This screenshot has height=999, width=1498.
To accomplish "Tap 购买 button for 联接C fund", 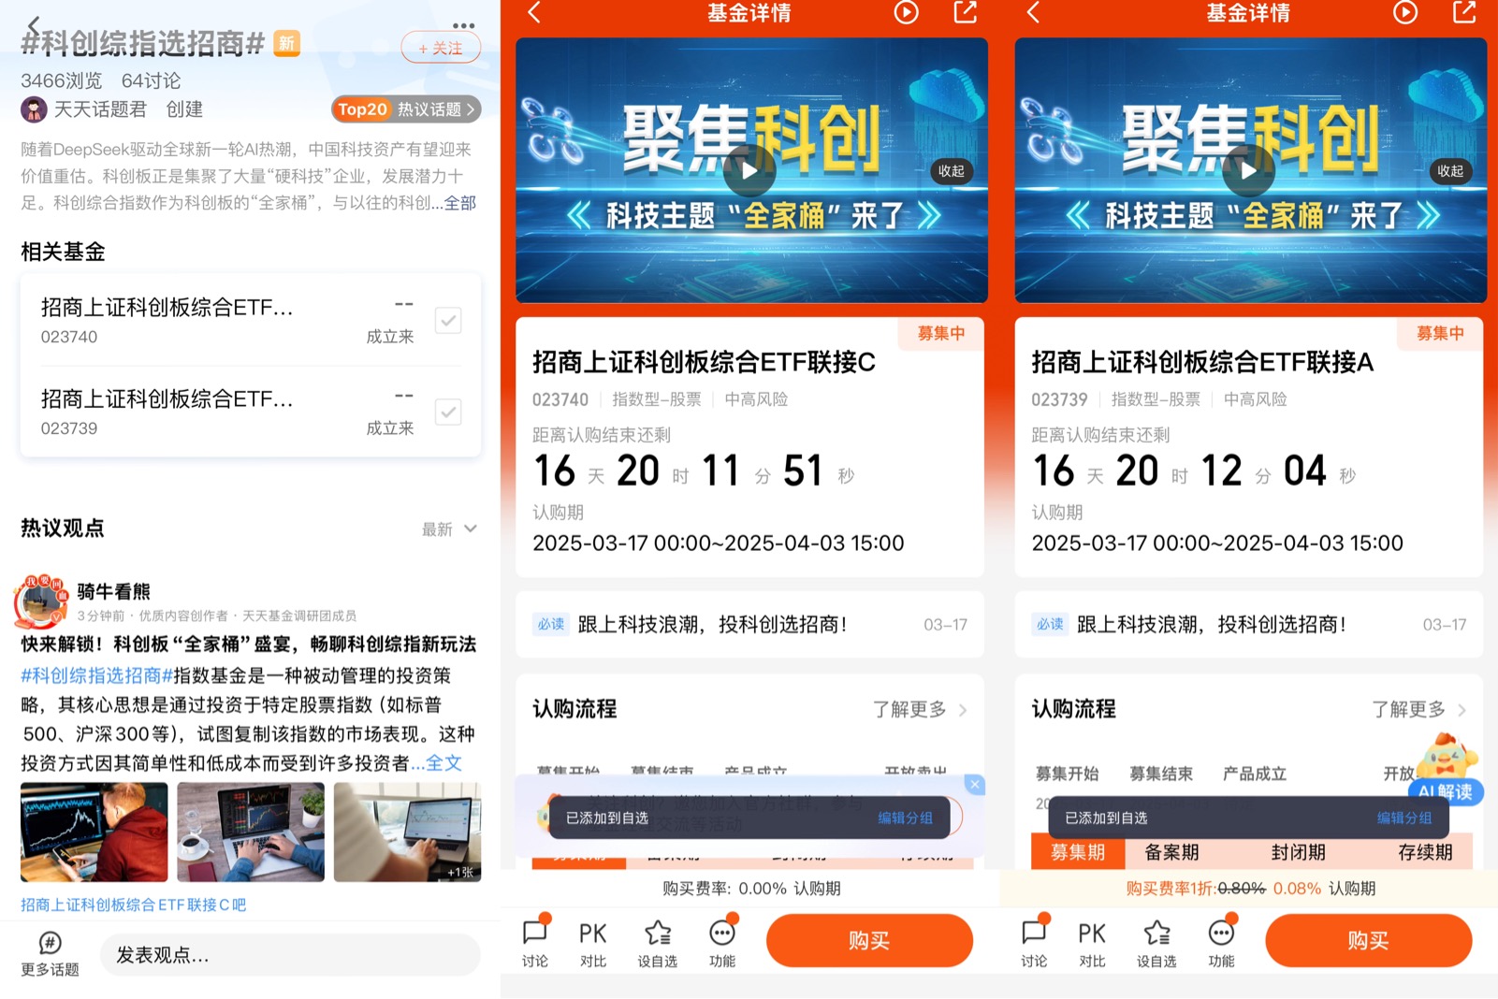I will tap(869, 940).
